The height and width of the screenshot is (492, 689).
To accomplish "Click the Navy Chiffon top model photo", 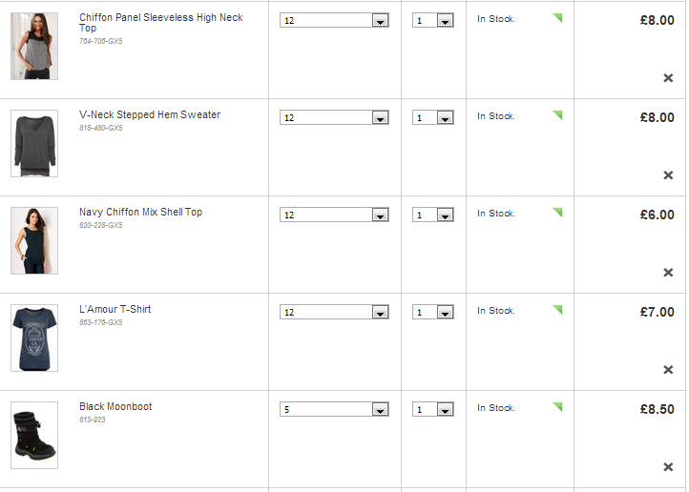I will 34,240.
